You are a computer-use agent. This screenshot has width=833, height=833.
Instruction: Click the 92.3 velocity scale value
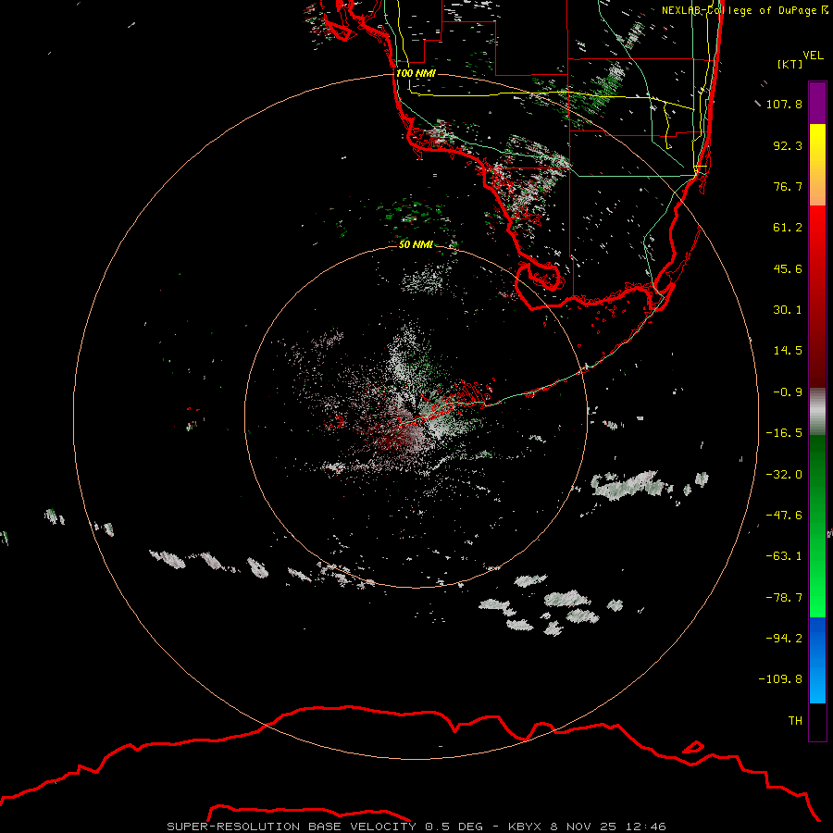pyautogui.click(x=788, y=145)
